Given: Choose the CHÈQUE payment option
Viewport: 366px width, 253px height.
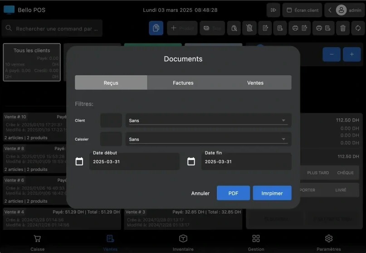Looking at the screenshot, I should pos(346,173).
